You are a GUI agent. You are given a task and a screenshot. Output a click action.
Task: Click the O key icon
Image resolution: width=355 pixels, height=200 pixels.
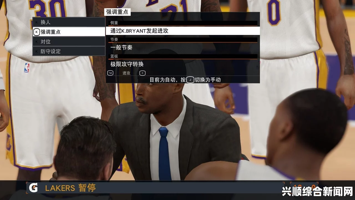click(x=142, y=73)
